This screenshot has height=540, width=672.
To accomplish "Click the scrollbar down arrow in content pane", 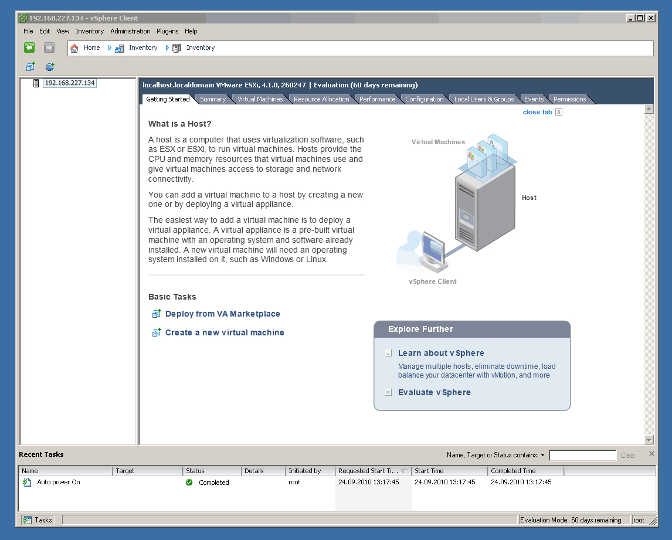I will tap(649, 440).
